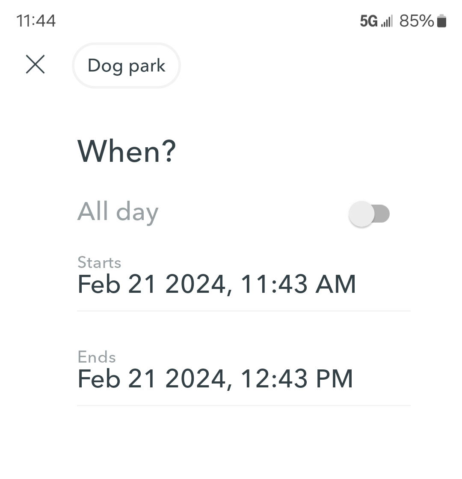This screenshot has width=462, height=479.
Task: Enable the All day switch
Action: click(x=369, y=214)
